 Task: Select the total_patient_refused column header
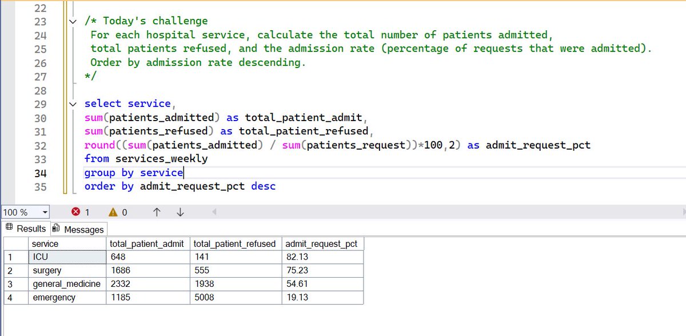pyautogui.click(x=237, y=244)
